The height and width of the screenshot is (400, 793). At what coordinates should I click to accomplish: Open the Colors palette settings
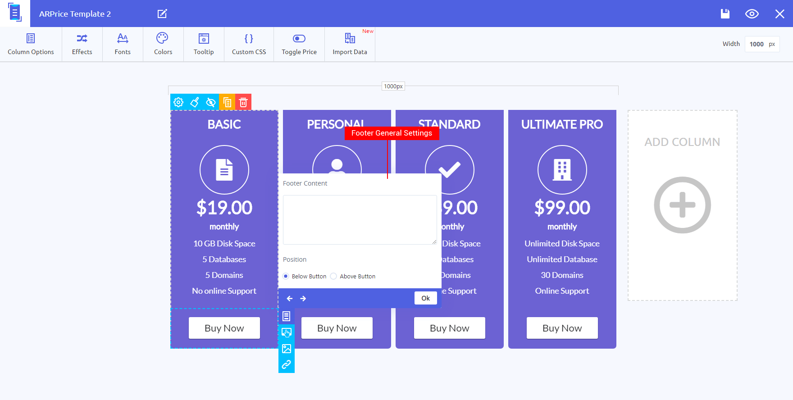point(163,44)
